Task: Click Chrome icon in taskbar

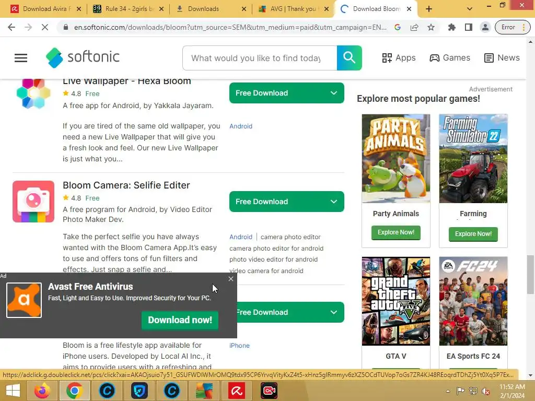Action: point(75,391)
